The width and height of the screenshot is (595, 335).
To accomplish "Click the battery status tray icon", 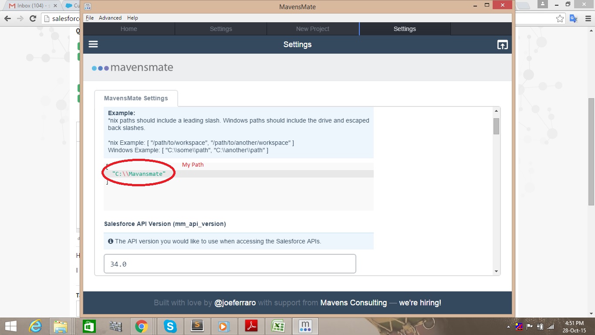I will click(x=540, y=326).
